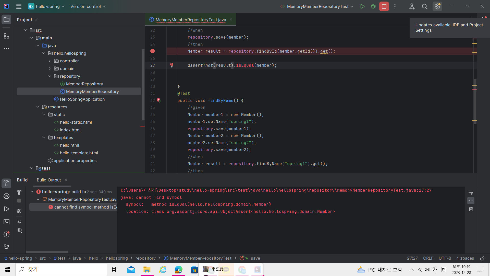Open the main hamburger menu
This screenshot has height=276, width=490.
pyautogui.click(x=19, y=6)
